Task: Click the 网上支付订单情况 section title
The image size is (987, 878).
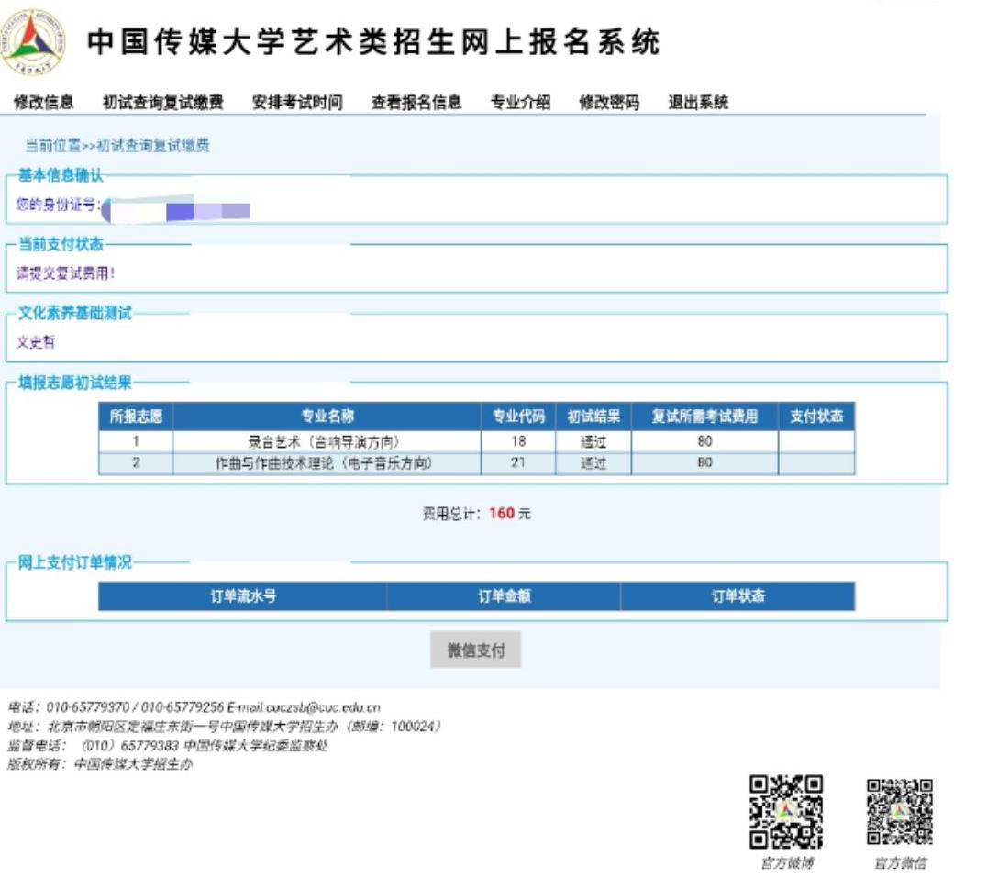Action: pos(75,562)
